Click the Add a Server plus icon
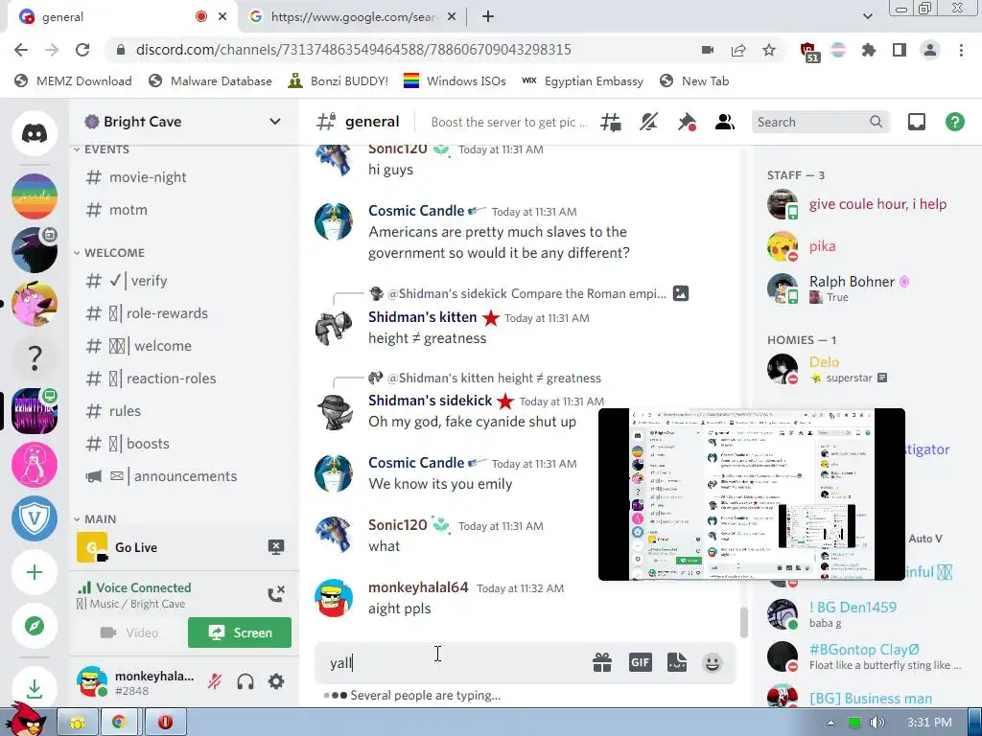This screenshot has width=982, height=736. point(35,573)
